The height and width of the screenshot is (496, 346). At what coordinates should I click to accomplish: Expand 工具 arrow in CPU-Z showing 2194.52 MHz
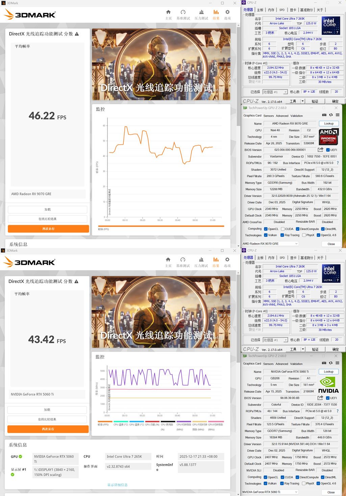[x=303, y=101]
